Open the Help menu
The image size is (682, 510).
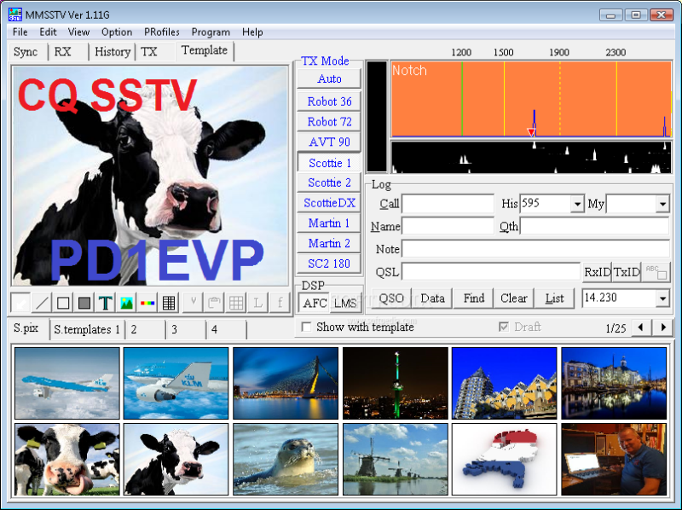pyautogui.click(x=252, y=32)
